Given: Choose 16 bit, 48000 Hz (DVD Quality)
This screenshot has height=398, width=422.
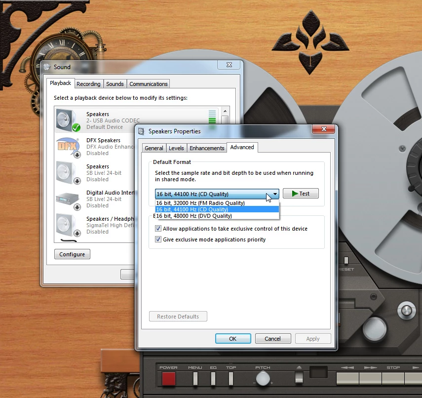Looking at the screenshot, I should click(x=217, y=216).
